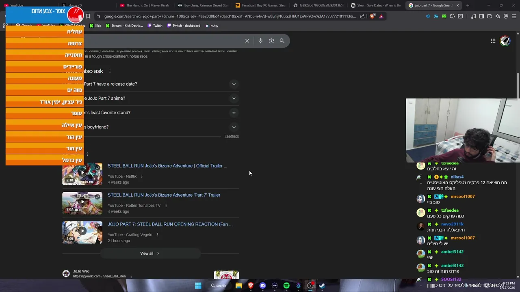Bookmark this page from the address bar
520x292 pixels.
point(88,16)
